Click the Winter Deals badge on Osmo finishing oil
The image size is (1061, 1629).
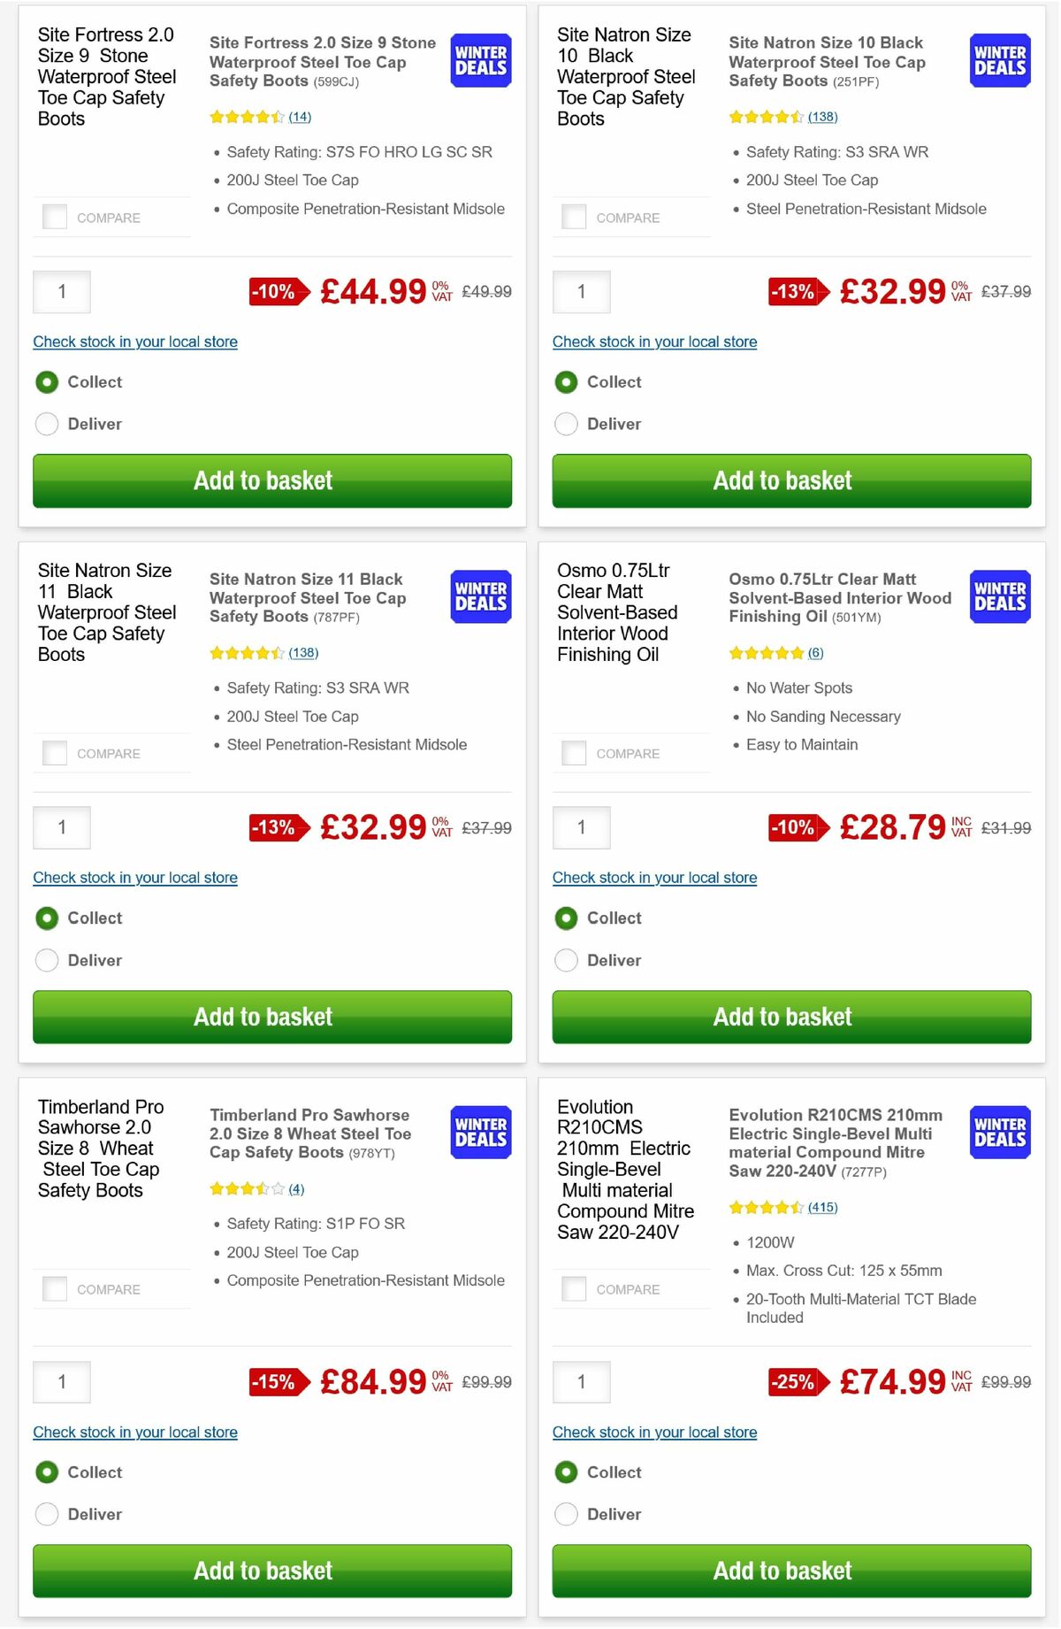tap(998, 597)
